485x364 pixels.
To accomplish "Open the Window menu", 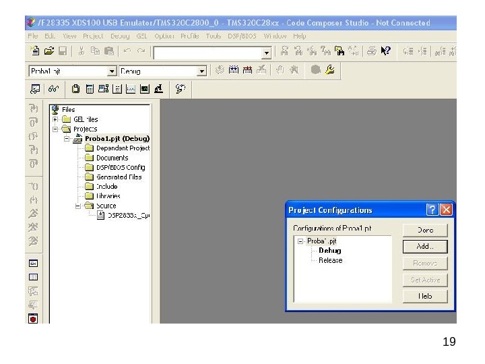I will 275,36.
